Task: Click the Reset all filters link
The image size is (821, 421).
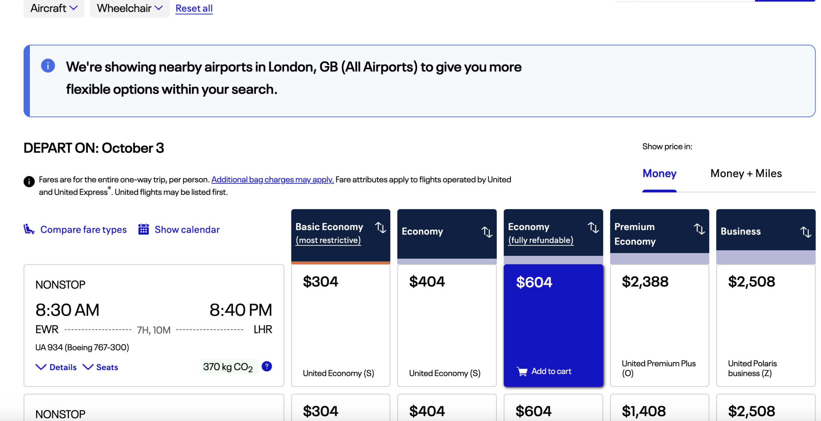Action: pyautogui.click(x=194, y=8)
